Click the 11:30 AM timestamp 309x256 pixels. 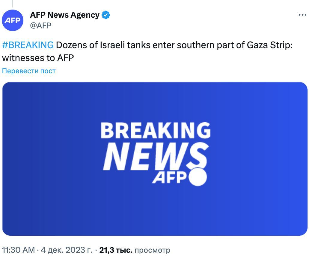(x=18, y=250)
